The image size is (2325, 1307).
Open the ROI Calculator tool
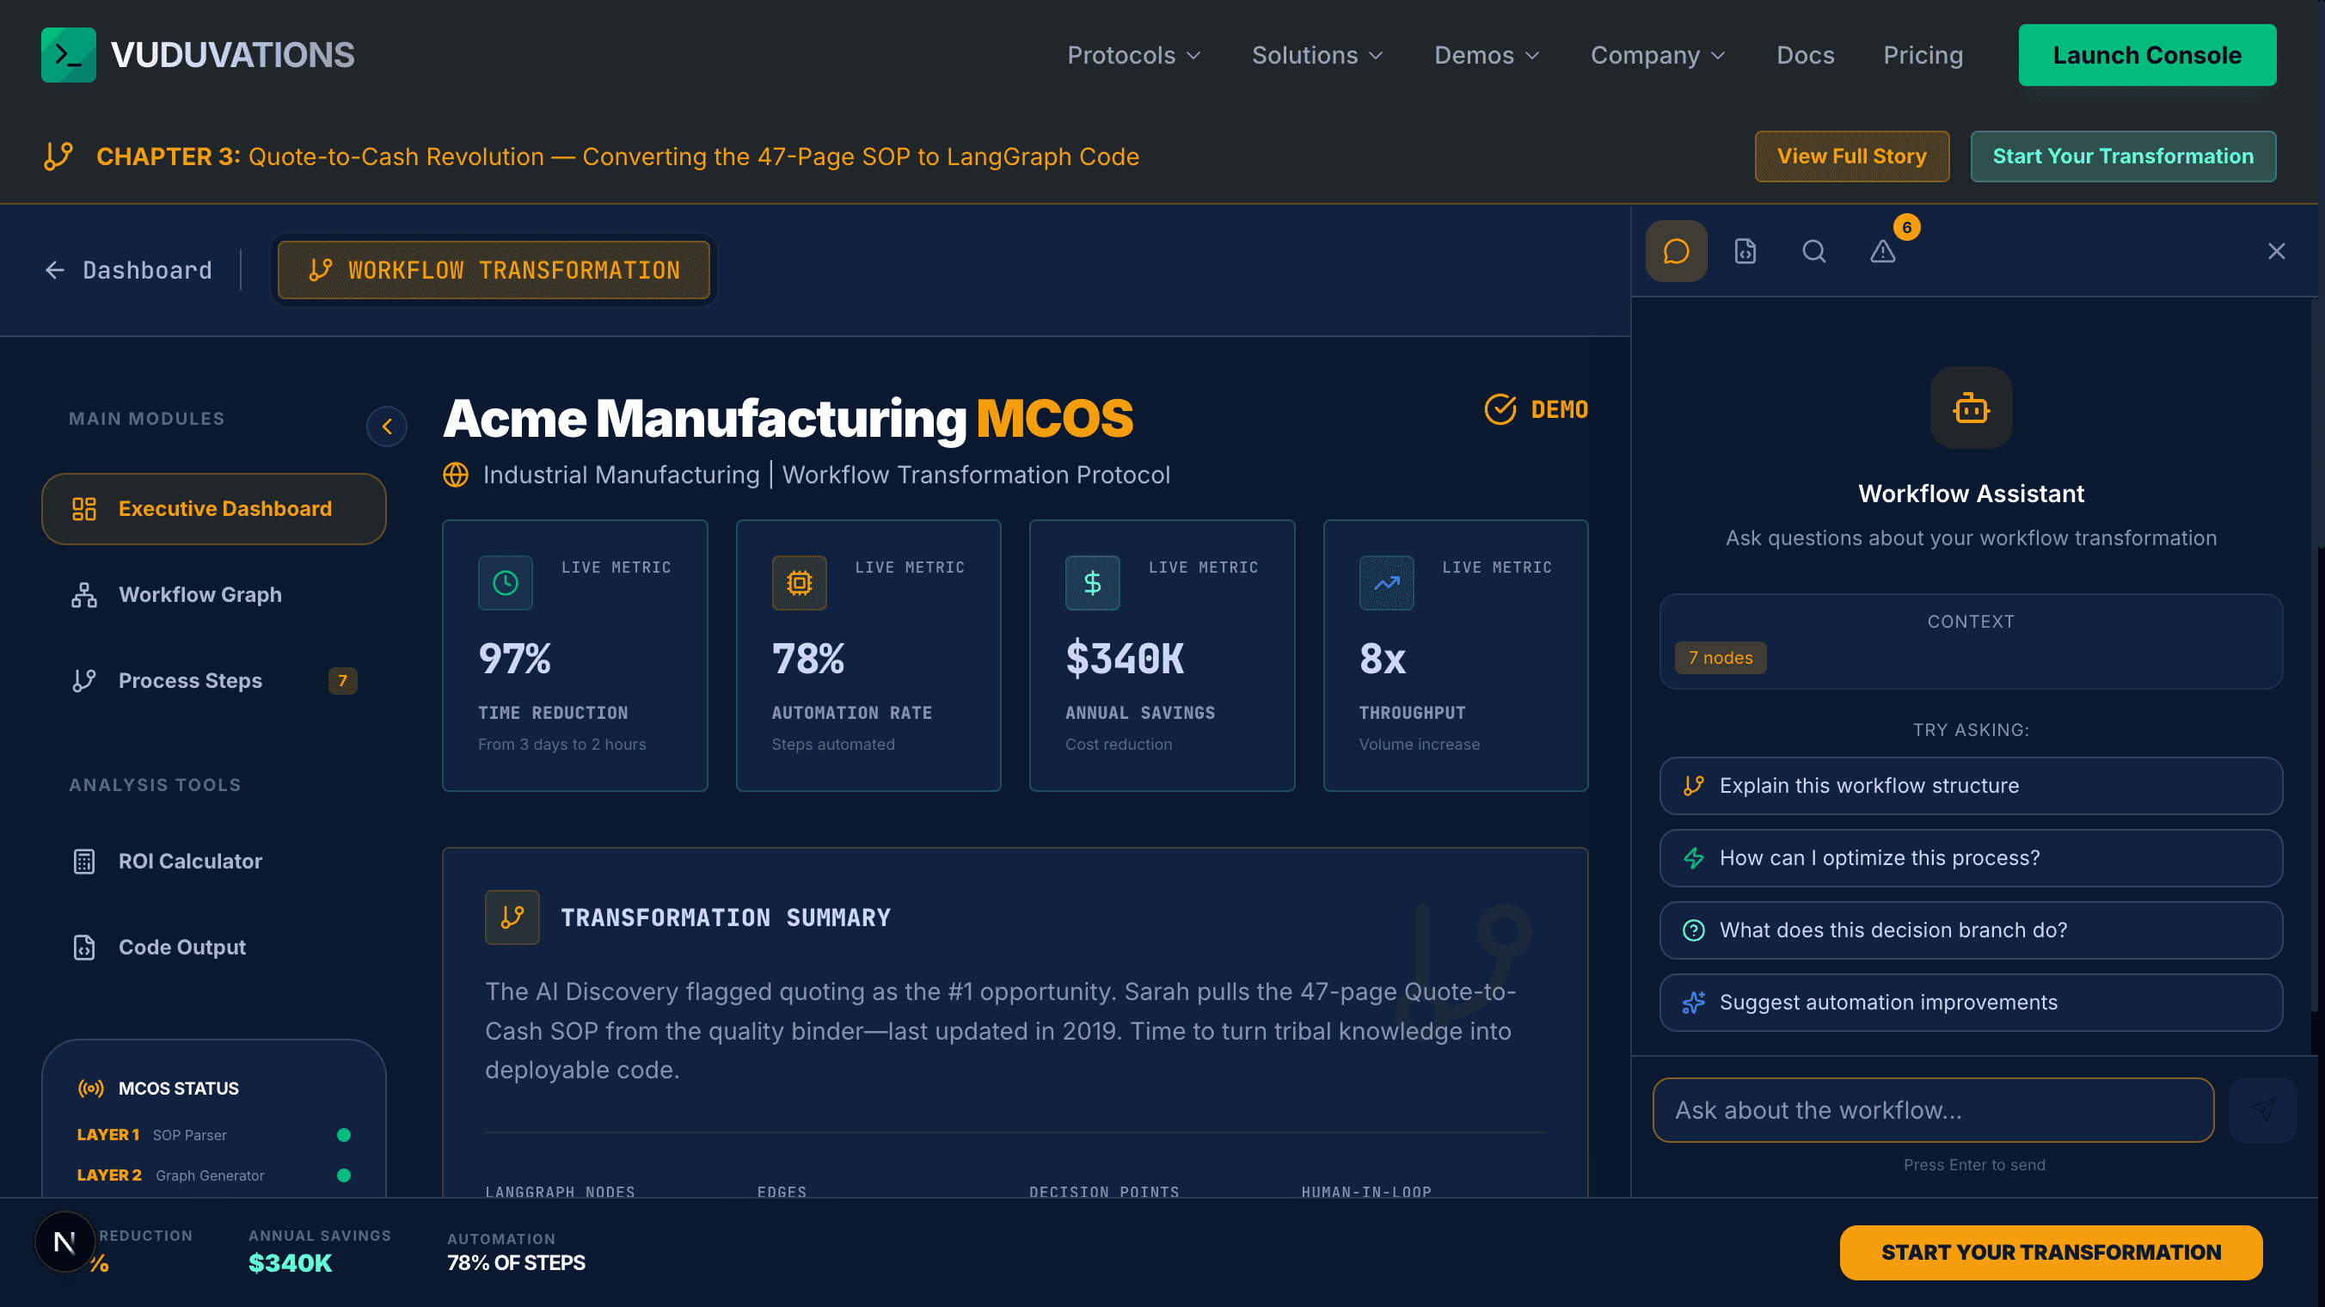[214, 861]
